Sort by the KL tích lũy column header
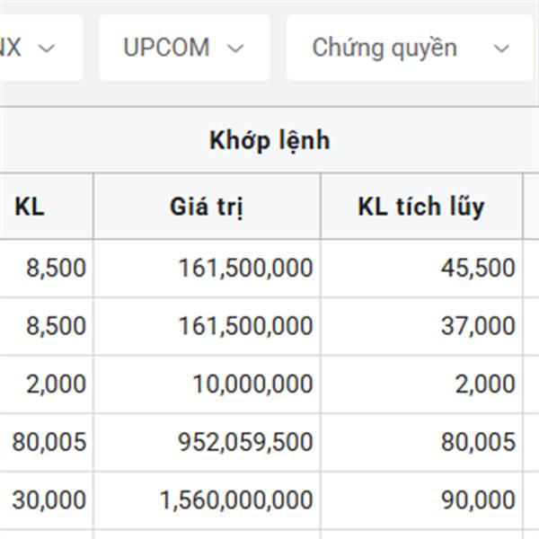539x539 pixels. tap(420, 207)
